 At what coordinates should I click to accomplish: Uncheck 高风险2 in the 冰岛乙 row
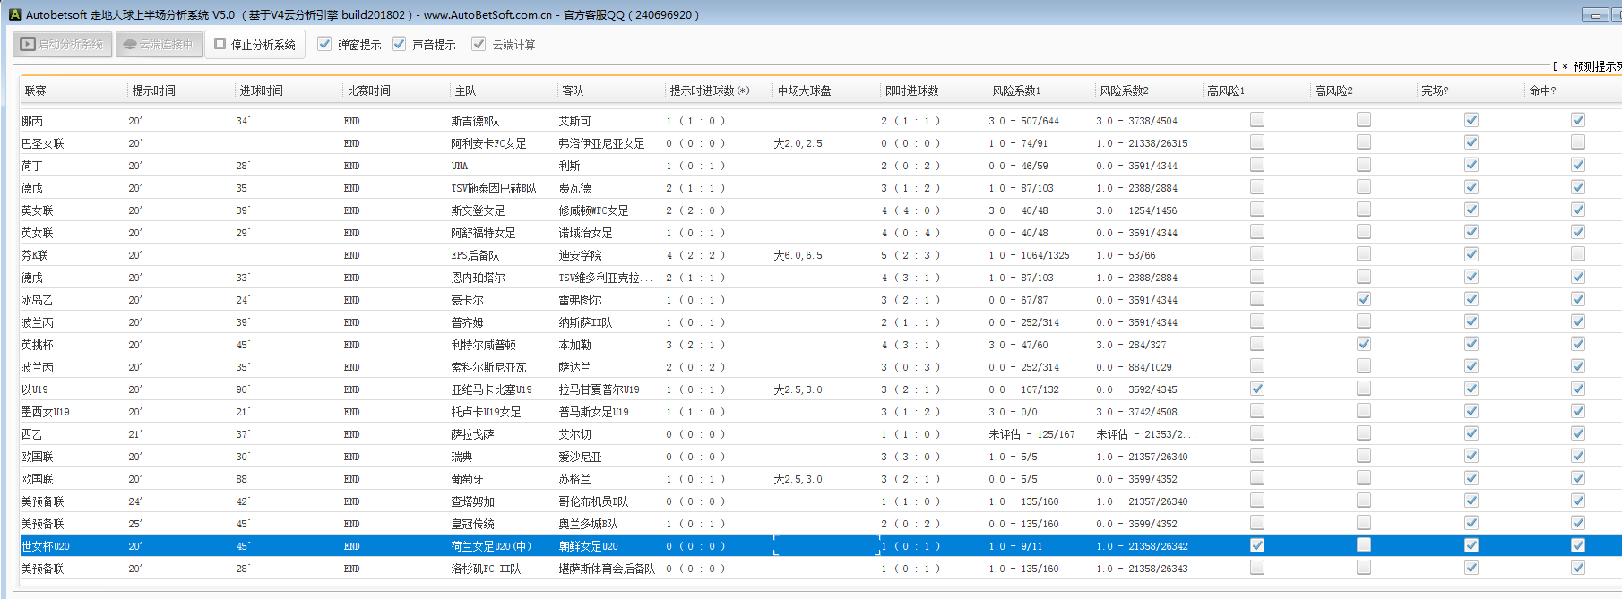pos(1364,299)
